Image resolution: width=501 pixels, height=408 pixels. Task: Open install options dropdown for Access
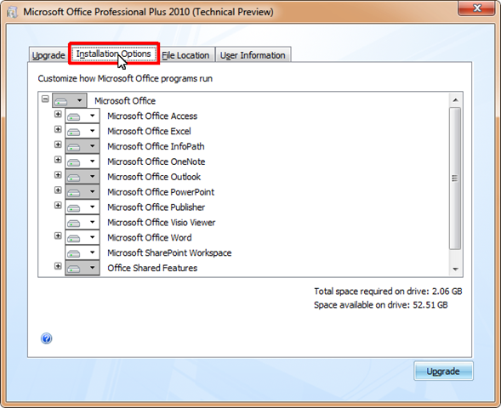point(83,116)
